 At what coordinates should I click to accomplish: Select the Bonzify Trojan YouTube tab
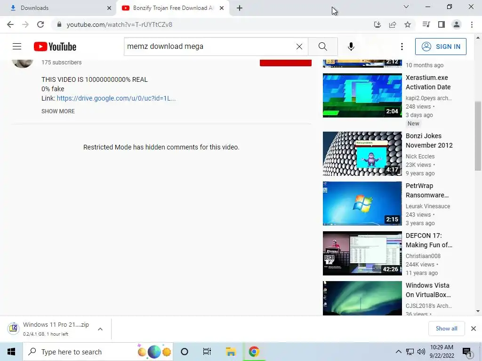172,8
